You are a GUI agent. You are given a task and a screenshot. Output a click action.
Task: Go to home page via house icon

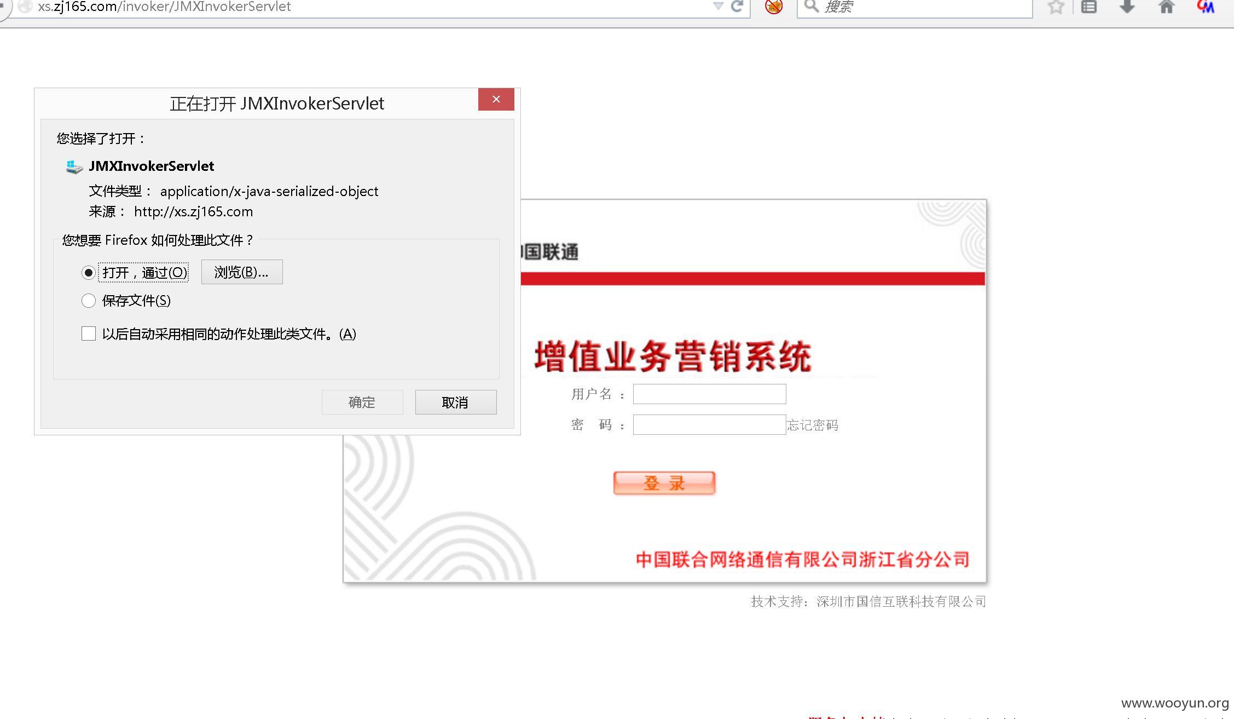(1167, 7)
